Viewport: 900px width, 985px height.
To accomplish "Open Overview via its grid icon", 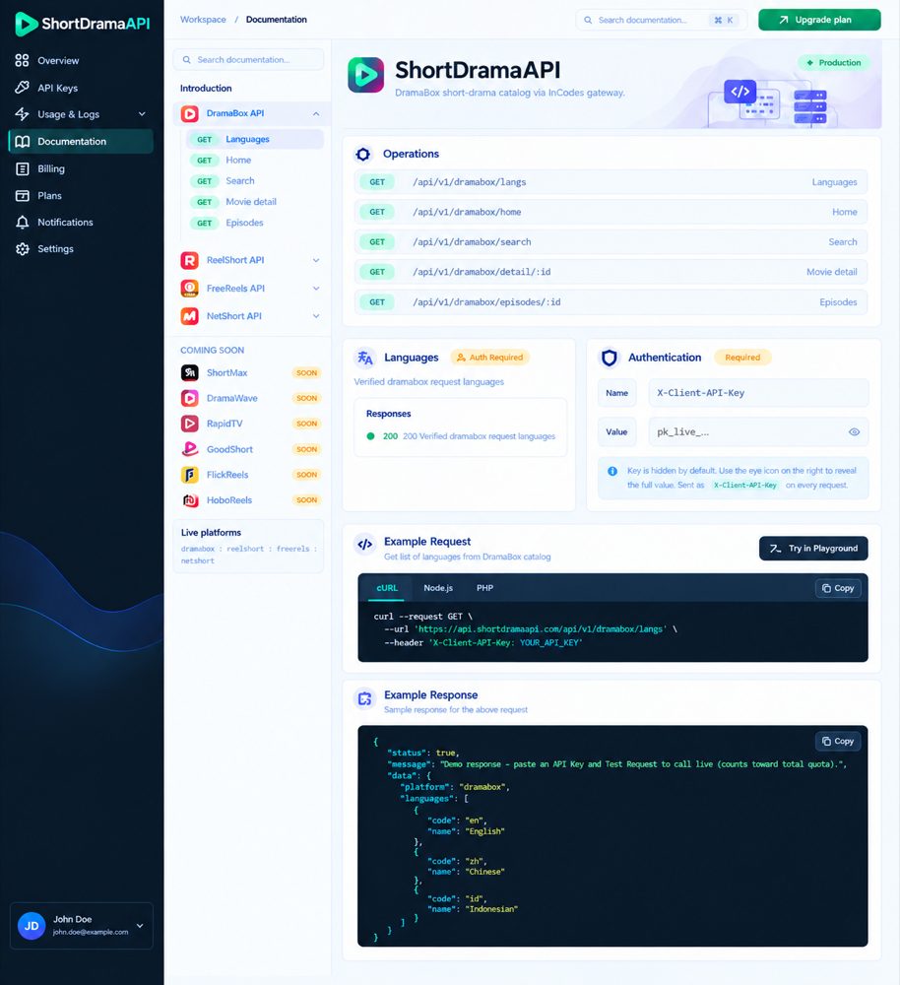I will pos(22,60).
